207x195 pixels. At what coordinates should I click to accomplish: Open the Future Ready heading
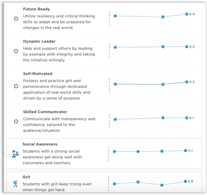tap(36, 9)
